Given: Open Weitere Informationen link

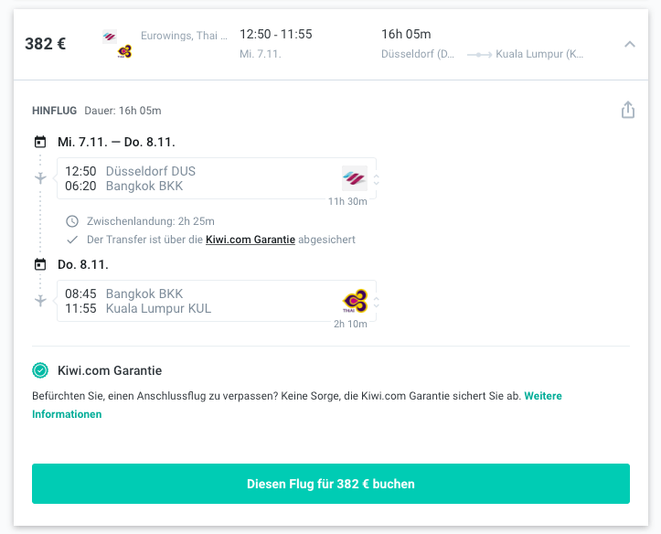Looking at the screenshot, I should click(297, 405).
